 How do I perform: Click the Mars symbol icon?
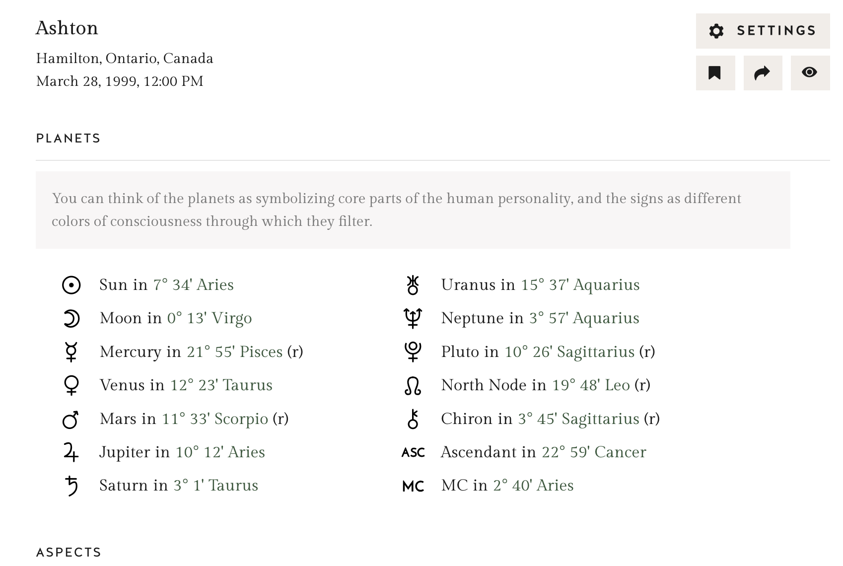(70, 419)
